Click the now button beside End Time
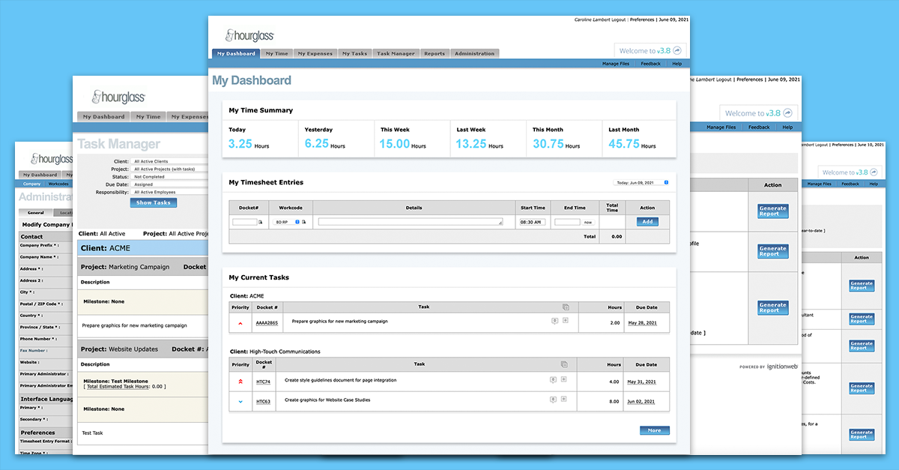Viewport: 899px width, 470px height. pyautogui.click(x=587, y=223)
